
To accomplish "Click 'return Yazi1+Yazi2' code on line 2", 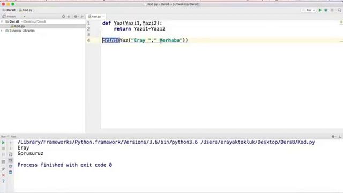I will coord(139,29).
